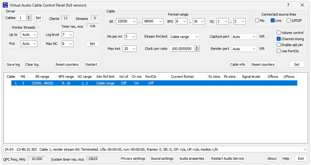Open the worker threads Up to dropdown
This screenshot has width=311, height=165.
pyautogui.click(x=29, y=34)
